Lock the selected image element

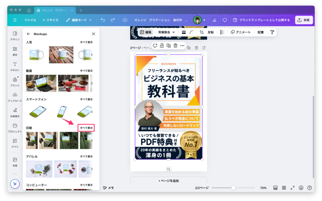click(162, 46)
